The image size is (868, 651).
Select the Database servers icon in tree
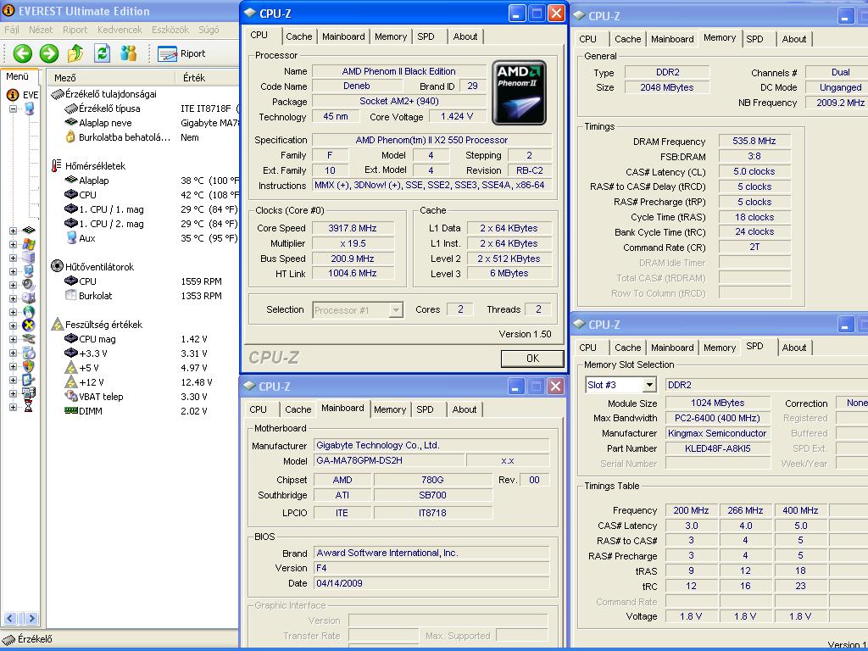click(29, 393)
